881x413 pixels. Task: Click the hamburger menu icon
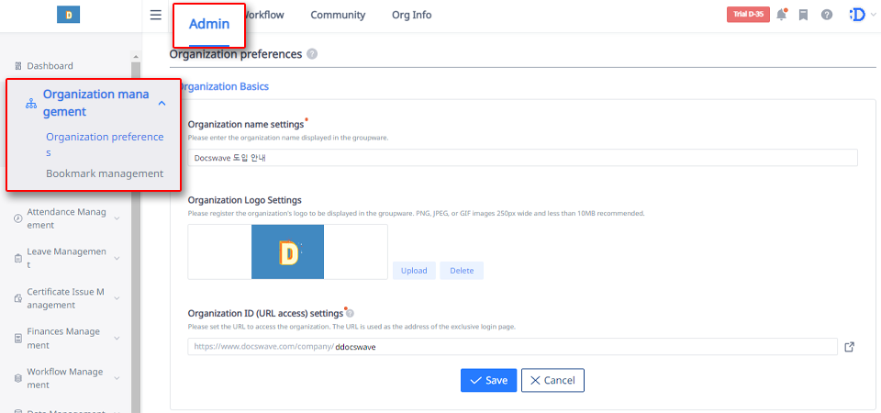coord(156,15)
